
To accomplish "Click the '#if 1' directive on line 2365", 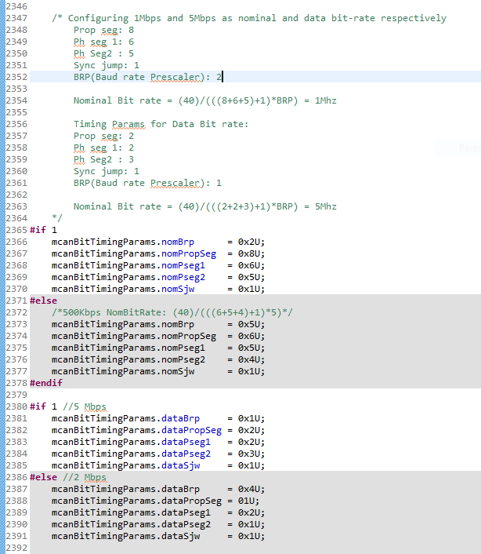I will [43, 230].
